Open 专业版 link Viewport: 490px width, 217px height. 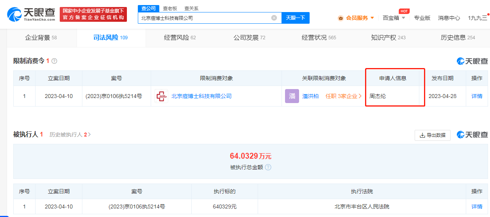point(422,18)
